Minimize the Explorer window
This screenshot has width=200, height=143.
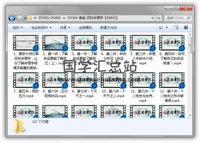(x=168, y=9)
